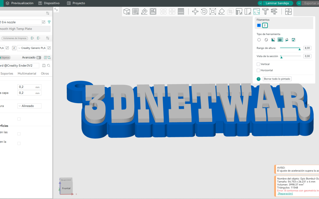Switch to the Proyecto tab
The height and width of the screenshot is (199, 319).
[76, 3]
